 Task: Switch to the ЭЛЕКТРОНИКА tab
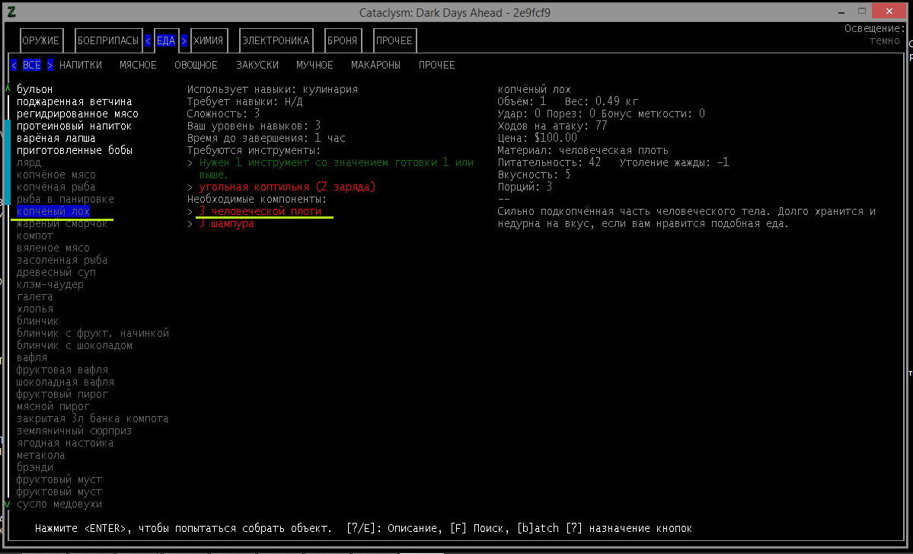pos(276,41)
